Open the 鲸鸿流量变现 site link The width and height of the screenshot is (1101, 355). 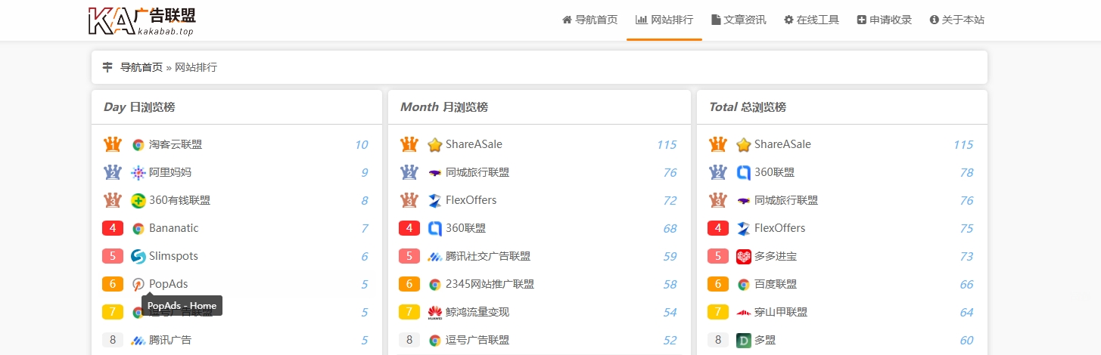tap(477, 312)
